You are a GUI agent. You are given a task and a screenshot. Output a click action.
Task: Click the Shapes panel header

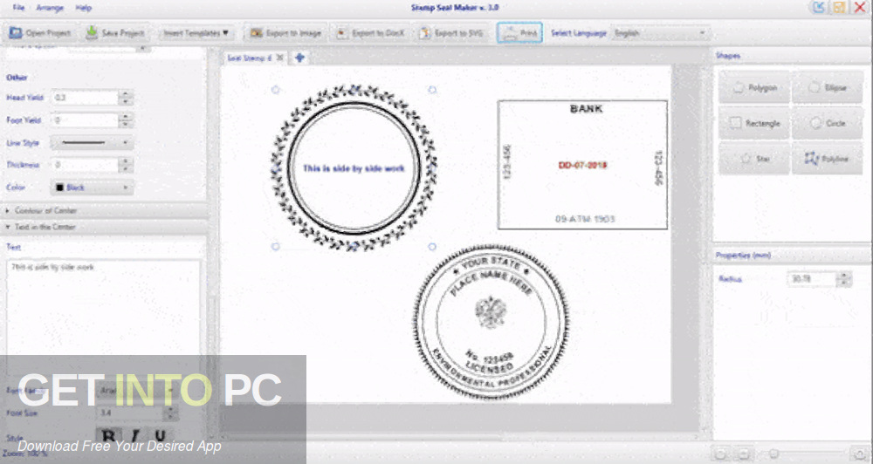point(792,56)
